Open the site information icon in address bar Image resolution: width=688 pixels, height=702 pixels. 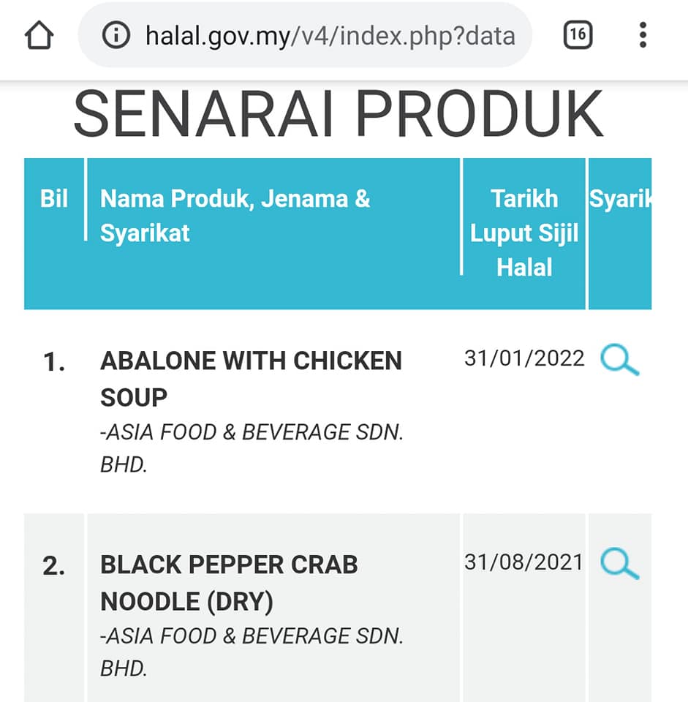tap(116, 35)
